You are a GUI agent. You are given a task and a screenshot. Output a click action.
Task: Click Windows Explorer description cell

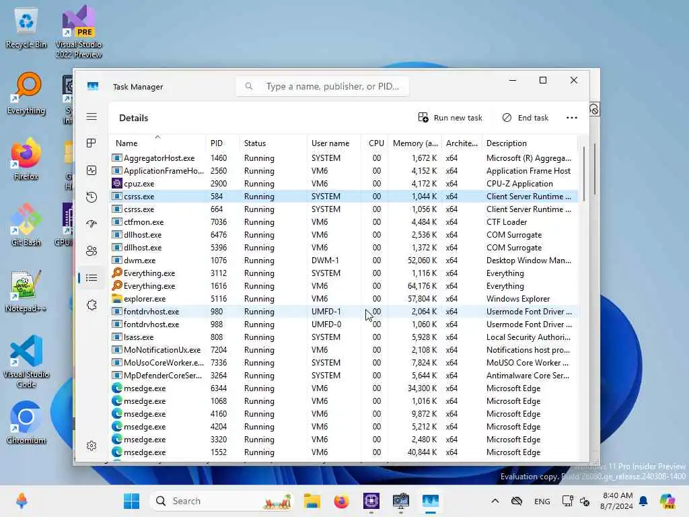pos(518,298)
